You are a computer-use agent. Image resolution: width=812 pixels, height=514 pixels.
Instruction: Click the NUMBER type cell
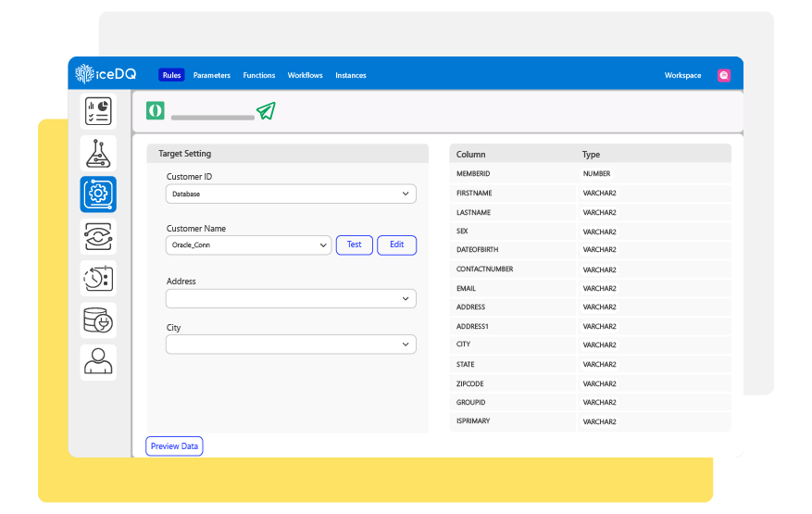click(x=596, y=173)
